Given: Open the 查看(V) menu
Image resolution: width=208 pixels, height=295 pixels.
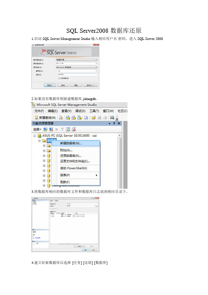Looking at the screenshot, I should 66,111.
